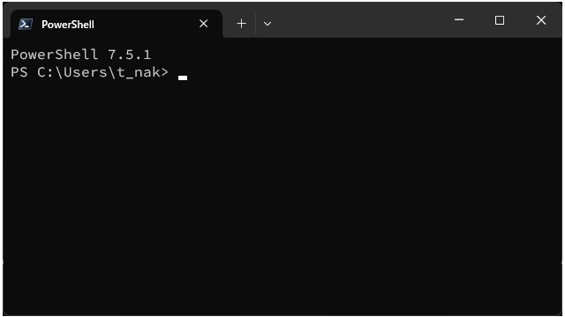Image resolution: width=565 pixels, height=317 pixels.
Task: Click the "C:" drive letter in the prompt
Action: pyautogui.click(x=46, y=72)
